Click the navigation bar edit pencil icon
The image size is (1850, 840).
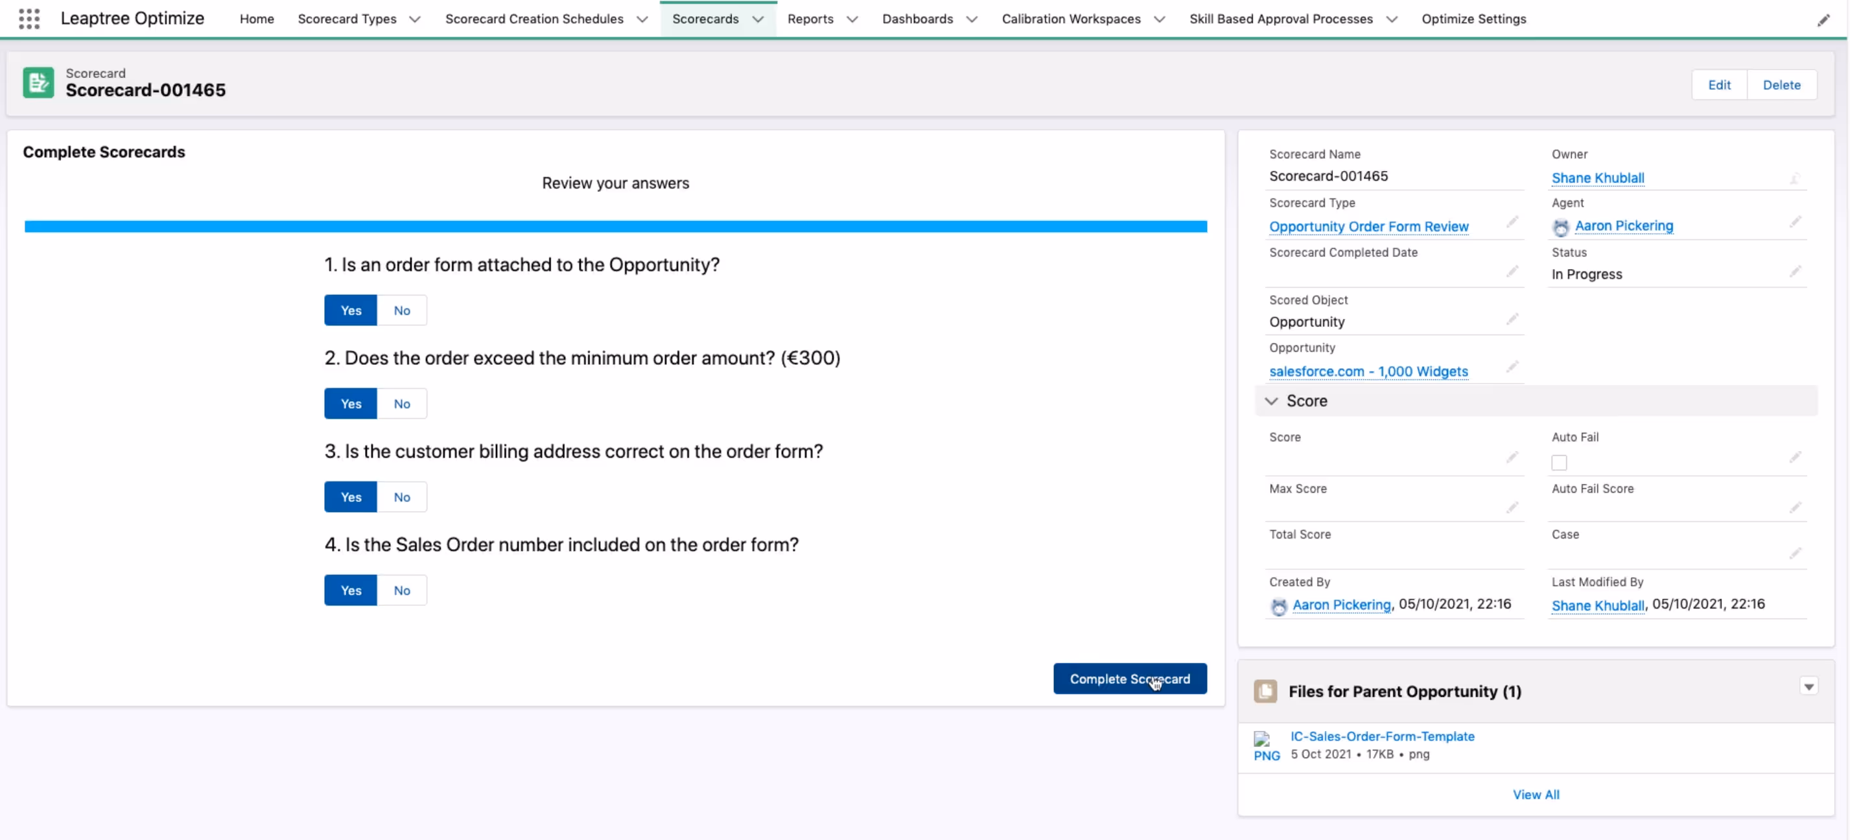pos(1823,20)
